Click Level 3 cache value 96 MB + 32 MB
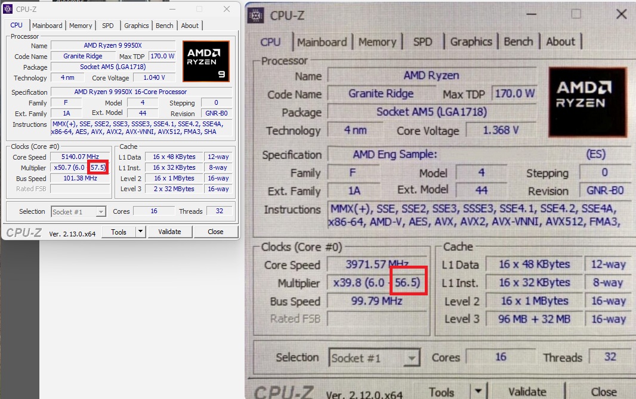The image size is (636, 399). (534, 319)
